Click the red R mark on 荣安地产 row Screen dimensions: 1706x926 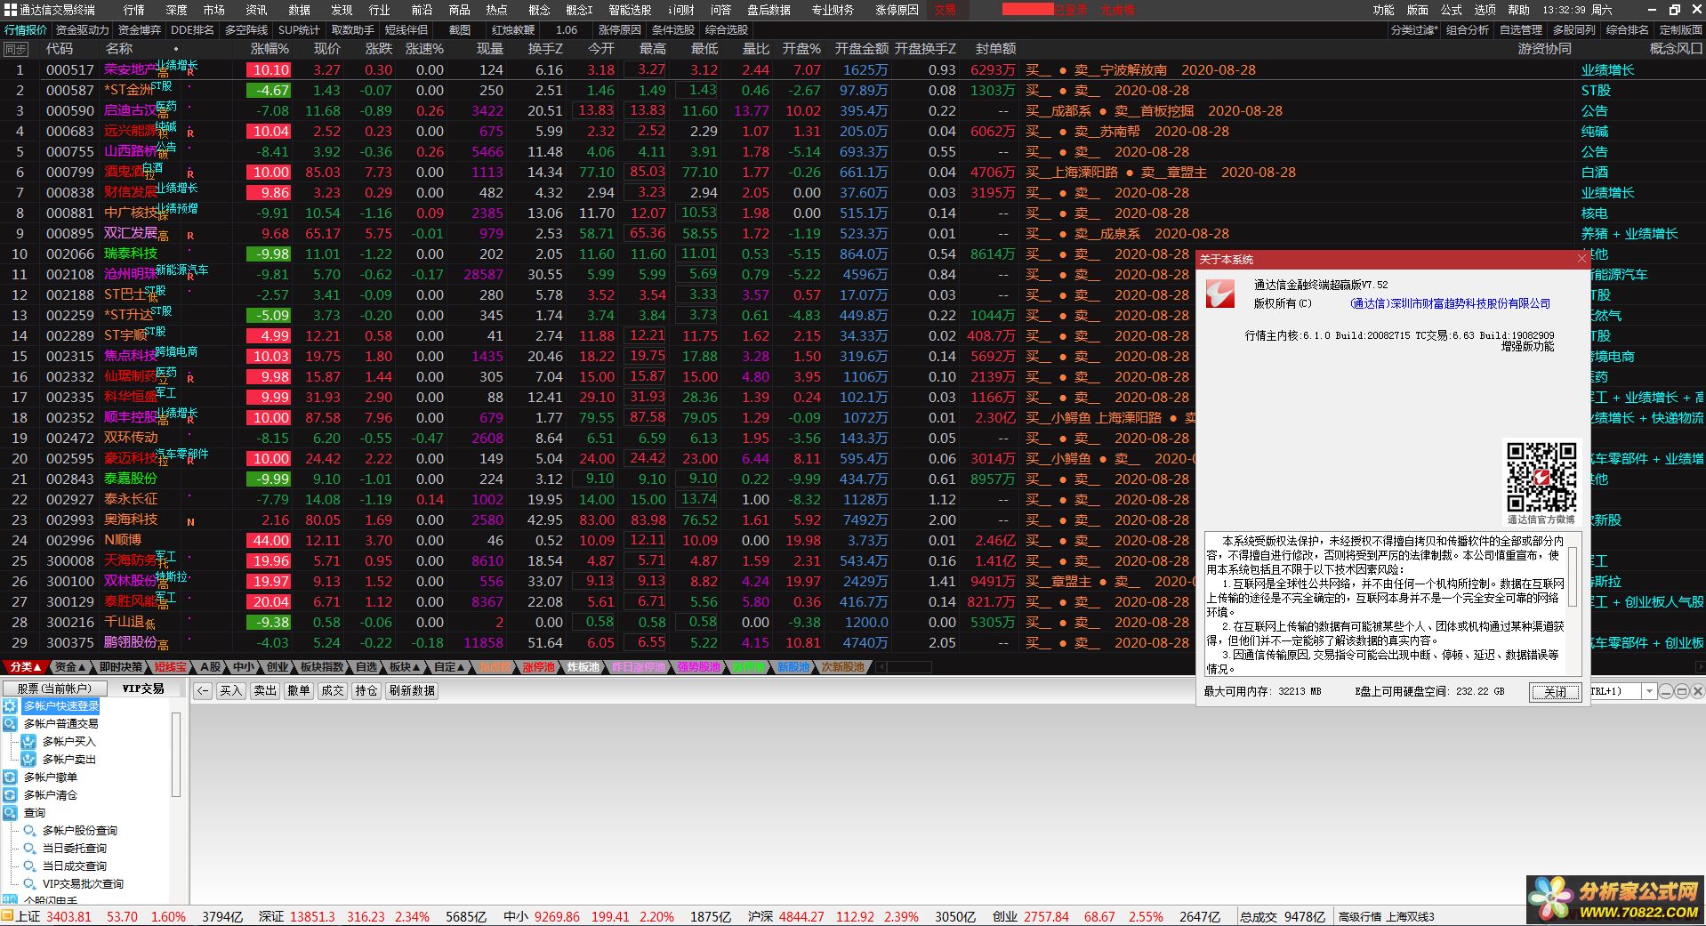pyautogui.click(x=190, y=70)
